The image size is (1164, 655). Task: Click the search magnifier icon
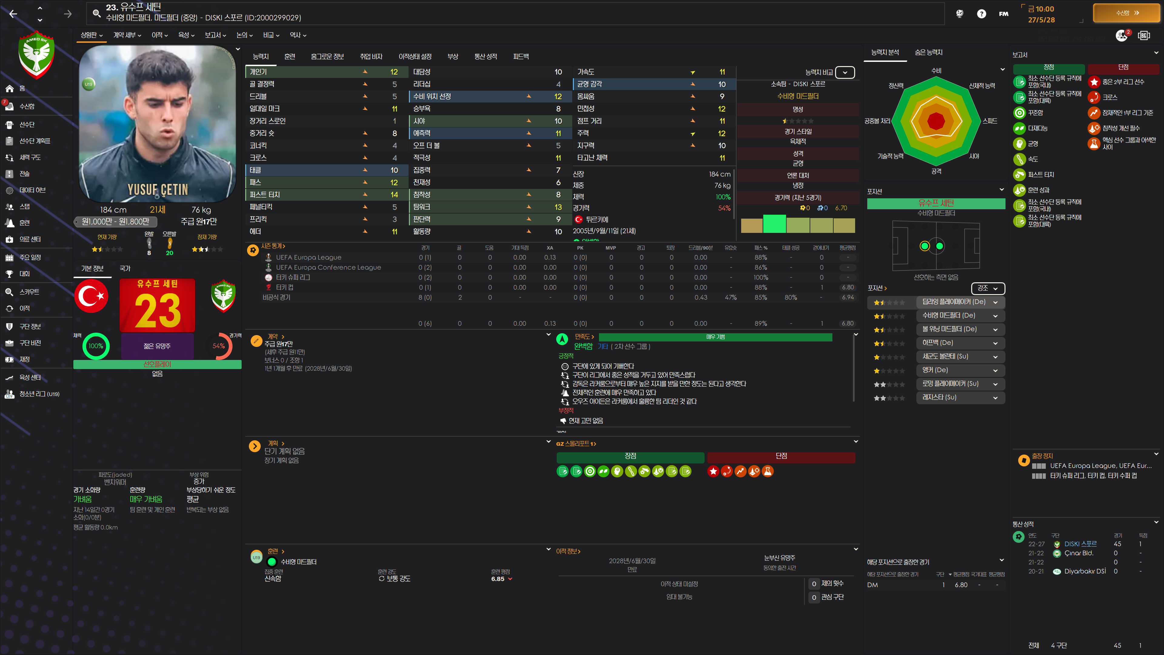[96, 13]
